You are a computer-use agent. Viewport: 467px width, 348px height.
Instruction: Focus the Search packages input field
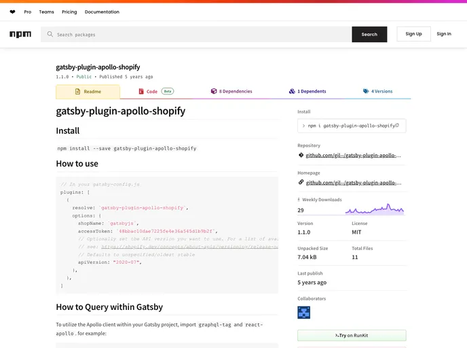pos(196,34)
